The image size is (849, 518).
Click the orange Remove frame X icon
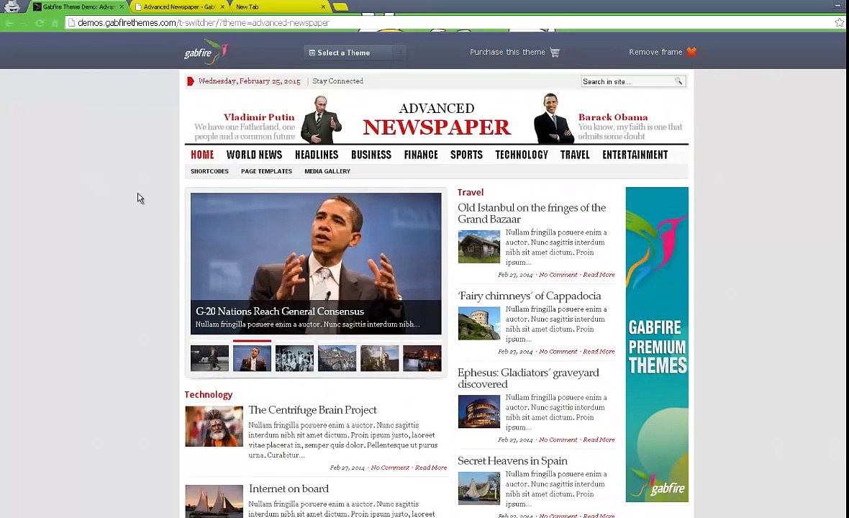[x=691, y=52]
